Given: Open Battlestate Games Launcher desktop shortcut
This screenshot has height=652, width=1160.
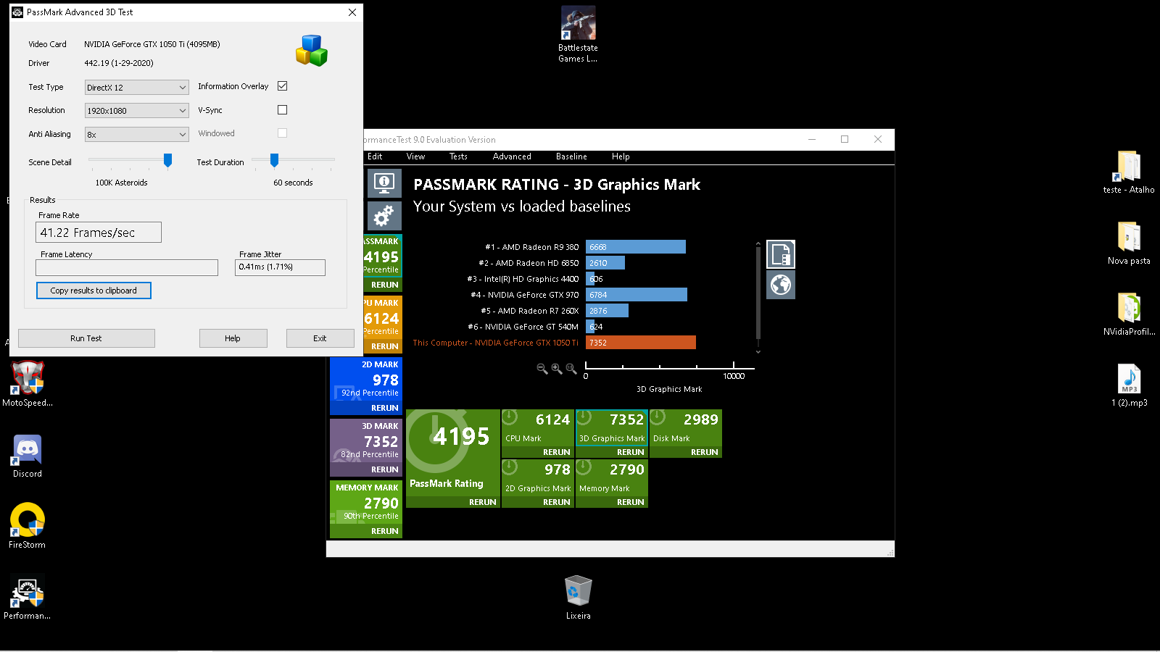Looking at the screenshot, I should pos(578,35).
